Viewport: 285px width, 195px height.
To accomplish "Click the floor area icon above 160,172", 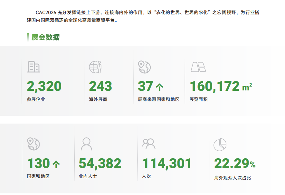I will (x=198, y=67).
